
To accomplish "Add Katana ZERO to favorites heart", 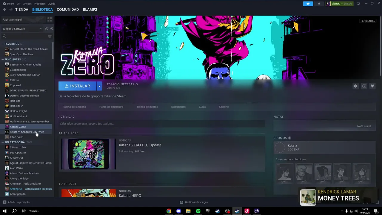I will (372, 86).
